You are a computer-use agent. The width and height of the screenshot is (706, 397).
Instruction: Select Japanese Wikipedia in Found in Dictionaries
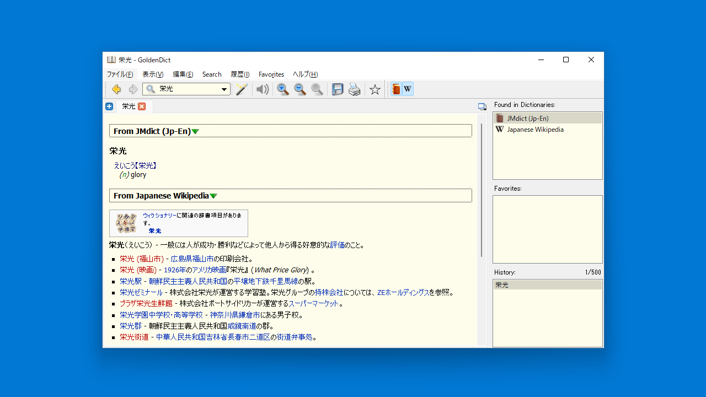click(547, 130)
